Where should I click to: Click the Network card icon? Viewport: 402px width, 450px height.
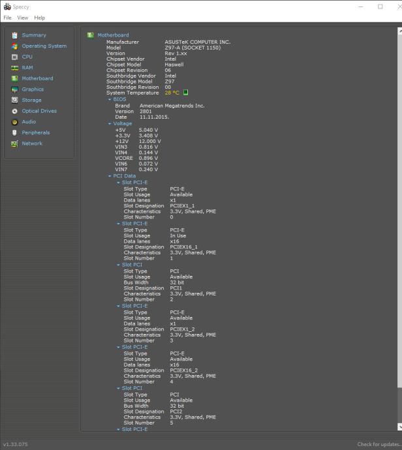[14, 143]
